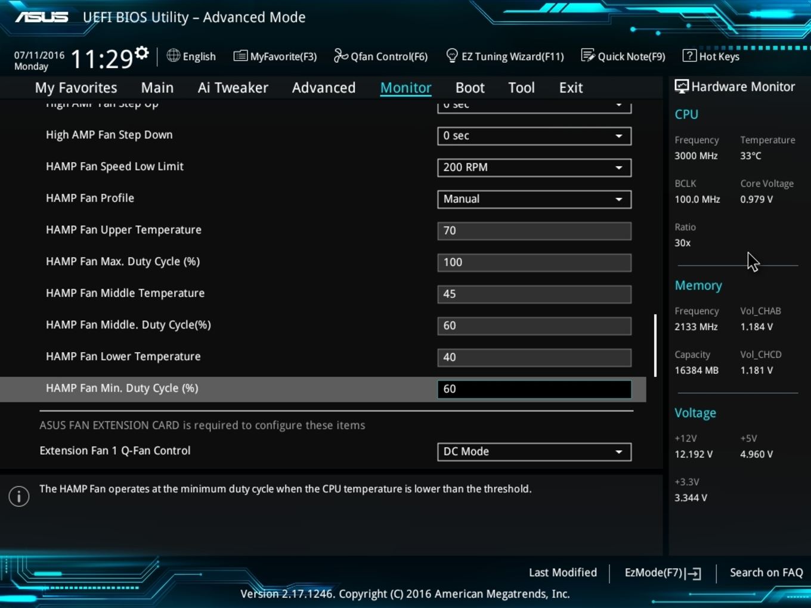811x608 pixels.
Task: Click CPU temperature value 33°C
Action: 751,156
